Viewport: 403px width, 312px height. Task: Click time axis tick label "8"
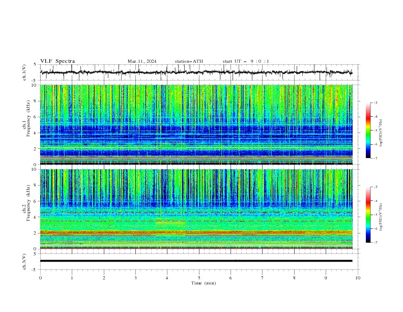[294, 278]
